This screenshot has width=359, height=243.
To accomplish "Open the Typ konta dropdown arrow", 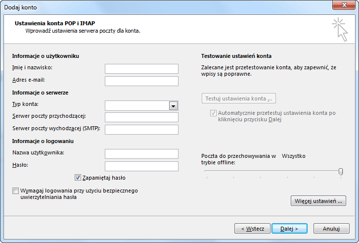I will pos(173,106).
